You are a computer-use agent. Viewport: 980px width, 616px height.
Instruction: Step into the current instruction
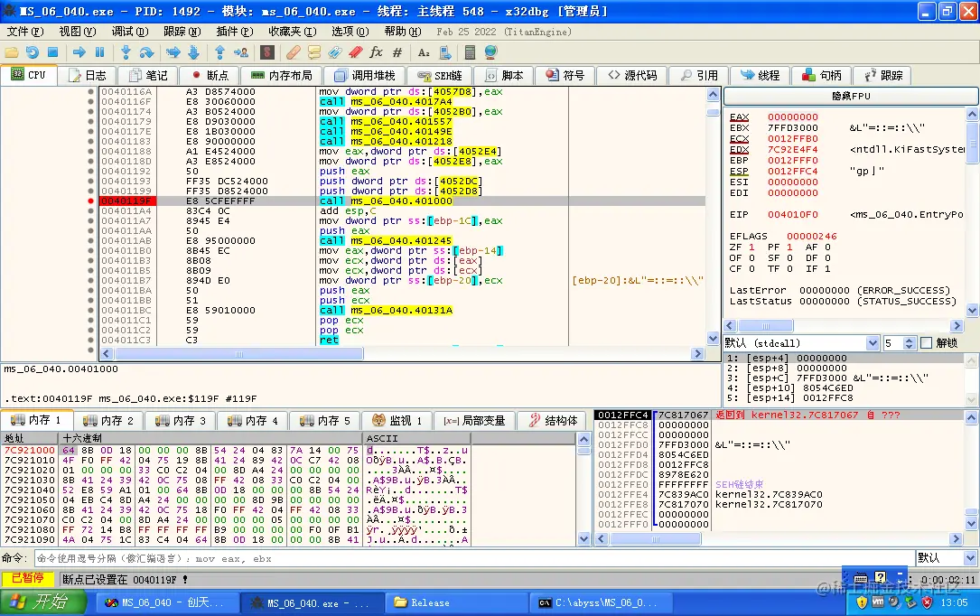click(126, 52)
